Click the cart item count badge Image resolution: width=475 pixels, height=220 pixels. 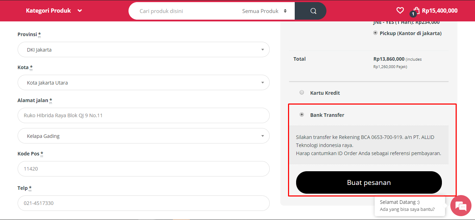coord(413,14)
